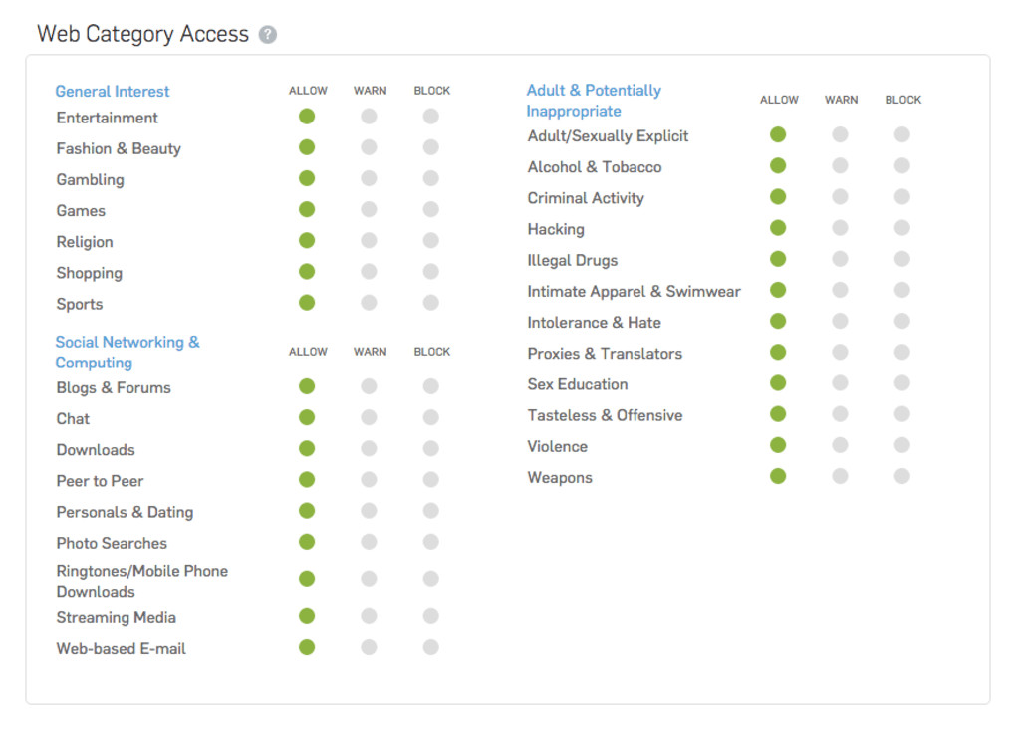Set Alcohol & Tobacco to Warn
The height and width of the screenshot is (729, 1016).
[840, 165]
